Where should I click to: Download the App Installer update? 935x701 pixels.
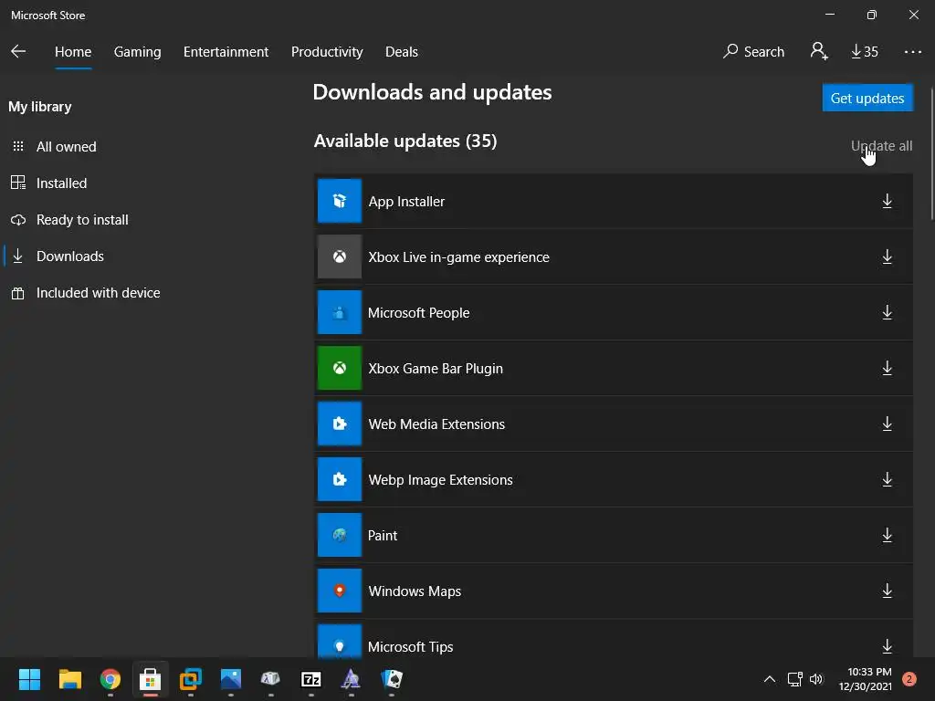click(x=887, y=201)
